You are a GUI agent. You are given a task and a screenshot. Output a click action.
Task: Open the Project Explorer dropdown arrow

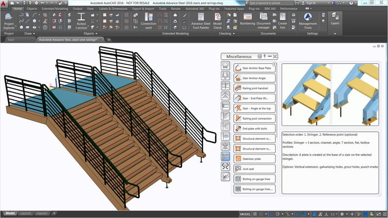point(16,26)
